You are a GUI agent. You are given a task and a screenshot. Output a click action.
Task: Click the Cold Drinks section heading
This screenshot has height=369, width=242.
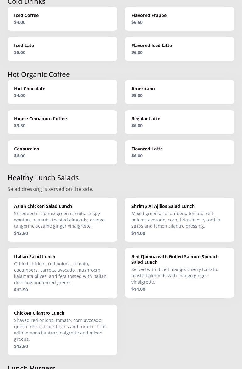26,2
